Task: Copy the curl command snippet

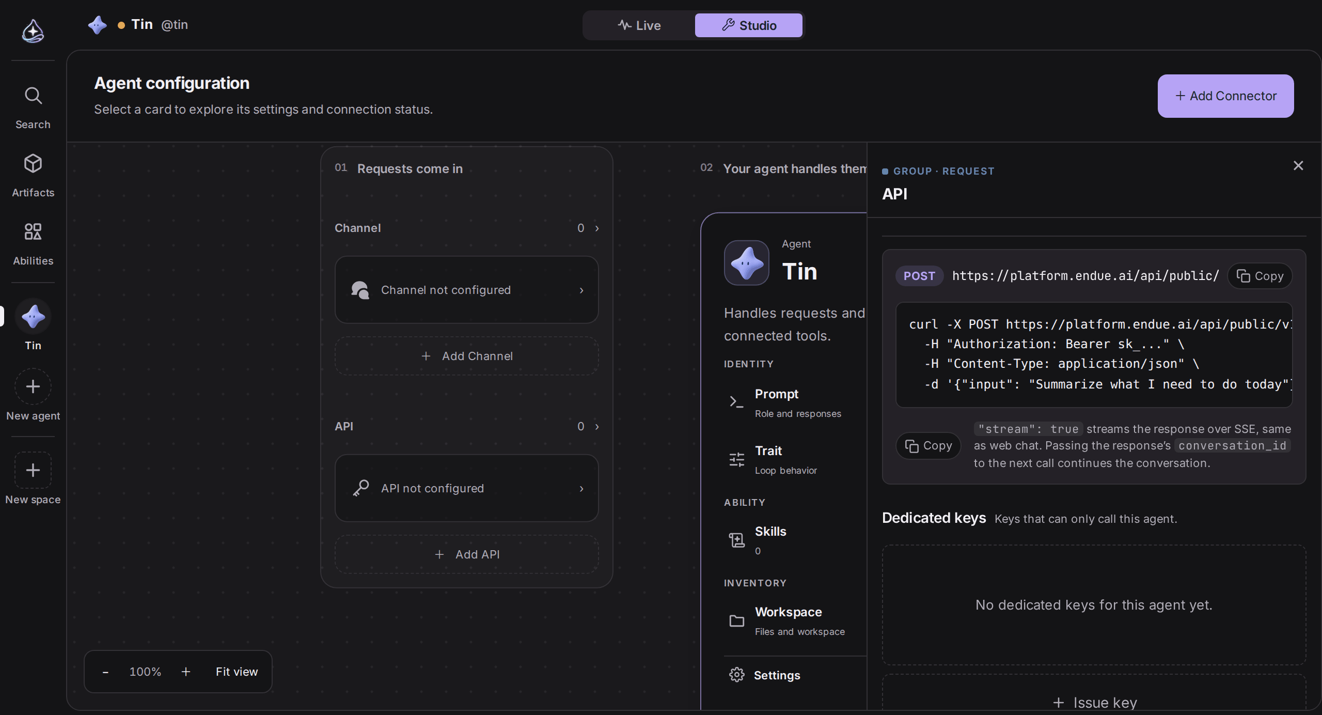Action: [928, 446]
